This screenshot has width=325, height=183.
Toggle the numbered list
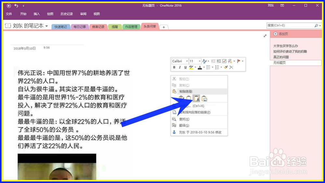click(217, 67)
